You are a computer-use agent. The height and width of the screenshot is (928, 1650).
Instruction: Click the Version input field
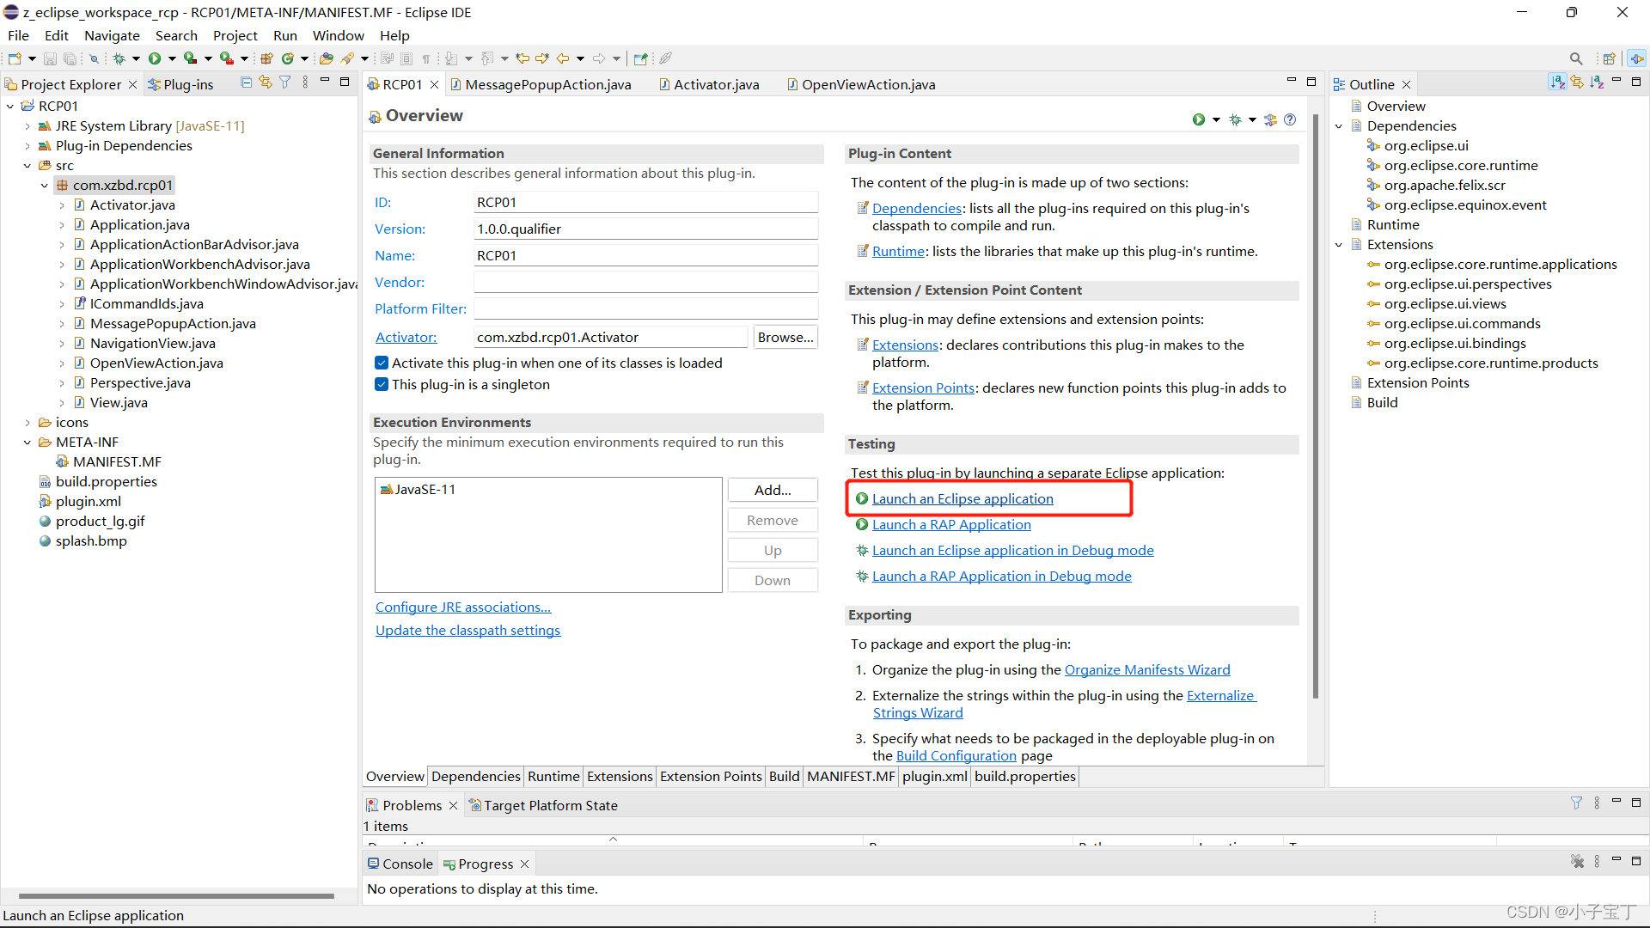pyautogui.click(x=645, y=229)
